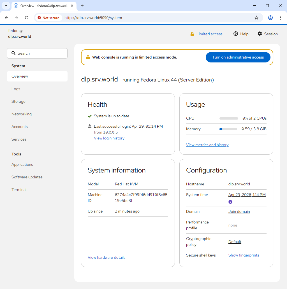Click the Not secure warning badge
The height and width of the screenshot is (289, 287).
pos(48,18)
